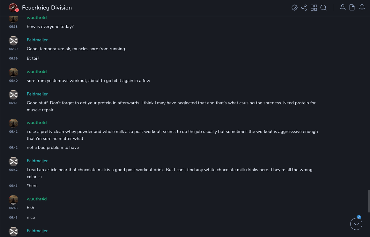Open Feldmeijer's name above "Good, temperature ok"
Viewport: 370px width, 237px height.
(x=37, y=40)
